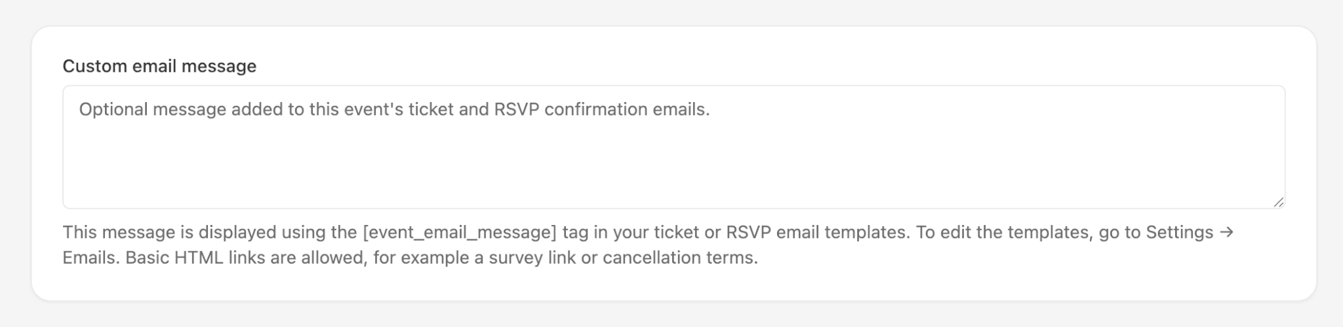The image size is (1343, 327).
Task: Click 'Basic HTML links are allowed' text
Action: click(245, 258)
